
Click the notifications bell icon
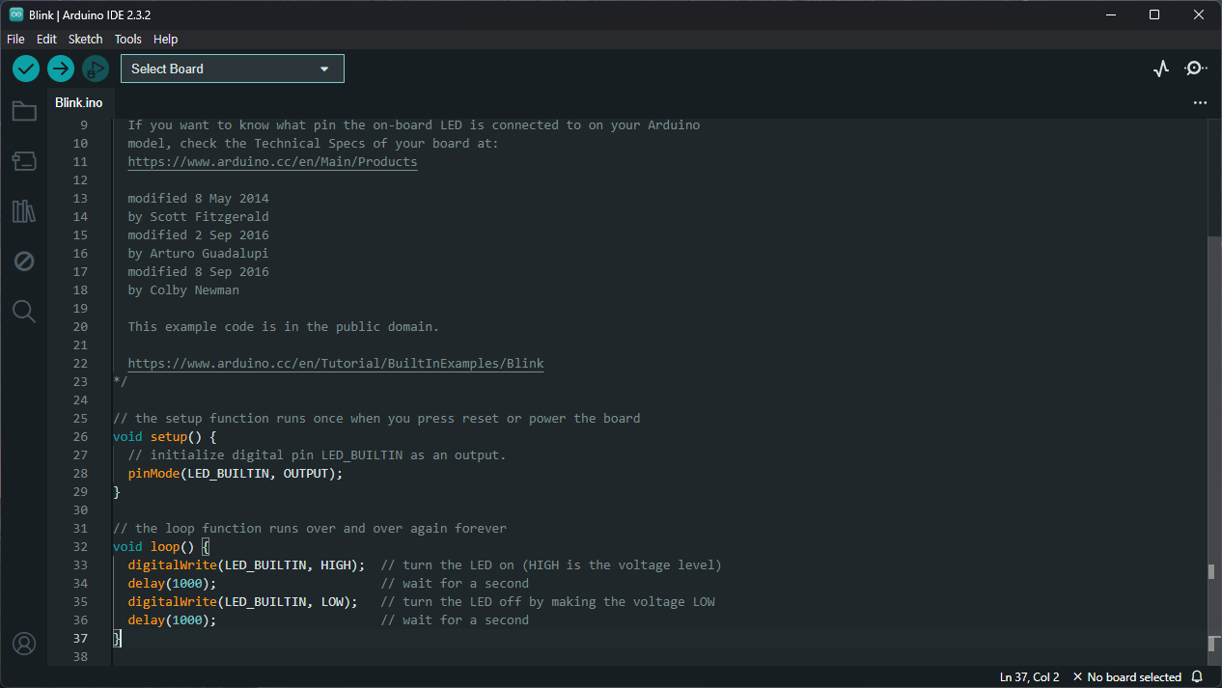click(x=1197, y=676)
